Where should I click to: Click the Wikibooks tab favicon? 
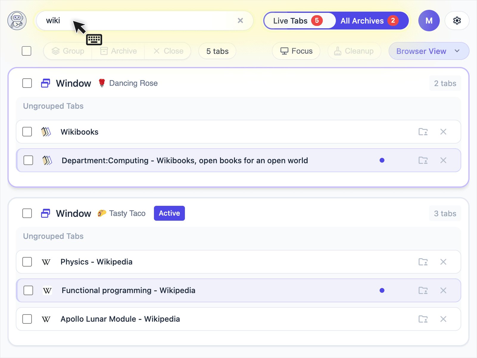pos(46,132)
